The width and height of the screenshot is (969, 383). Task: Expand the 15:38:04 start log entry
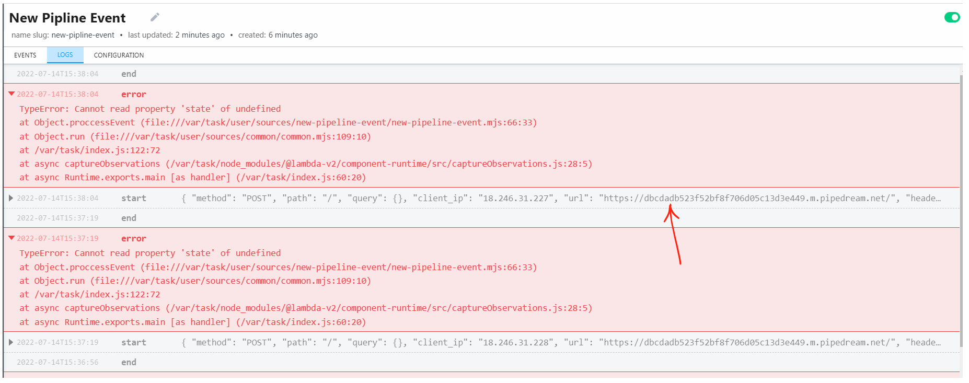coord(10,198)
